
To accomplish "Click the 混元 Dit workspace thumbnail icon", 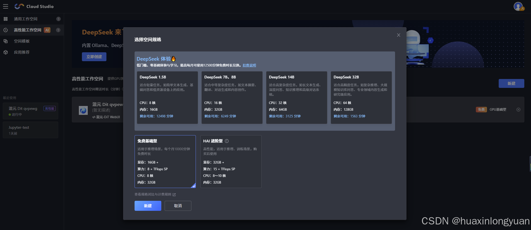I will coord(83,110).
